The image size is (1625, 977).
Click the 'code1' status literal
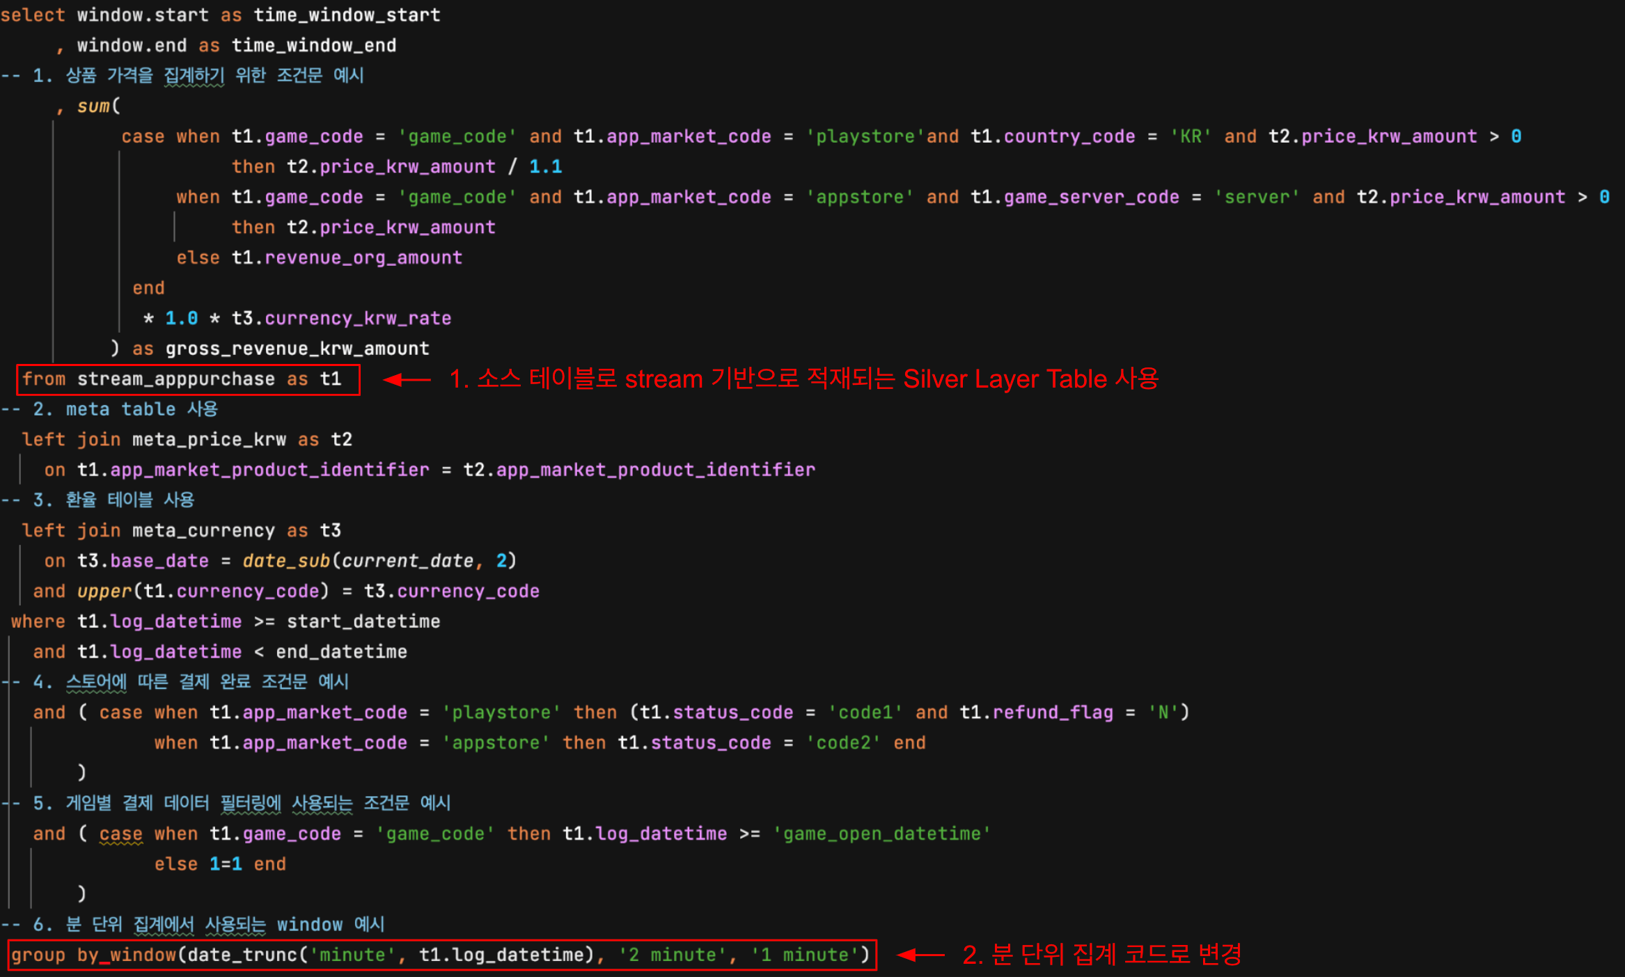tap(865, 712)
